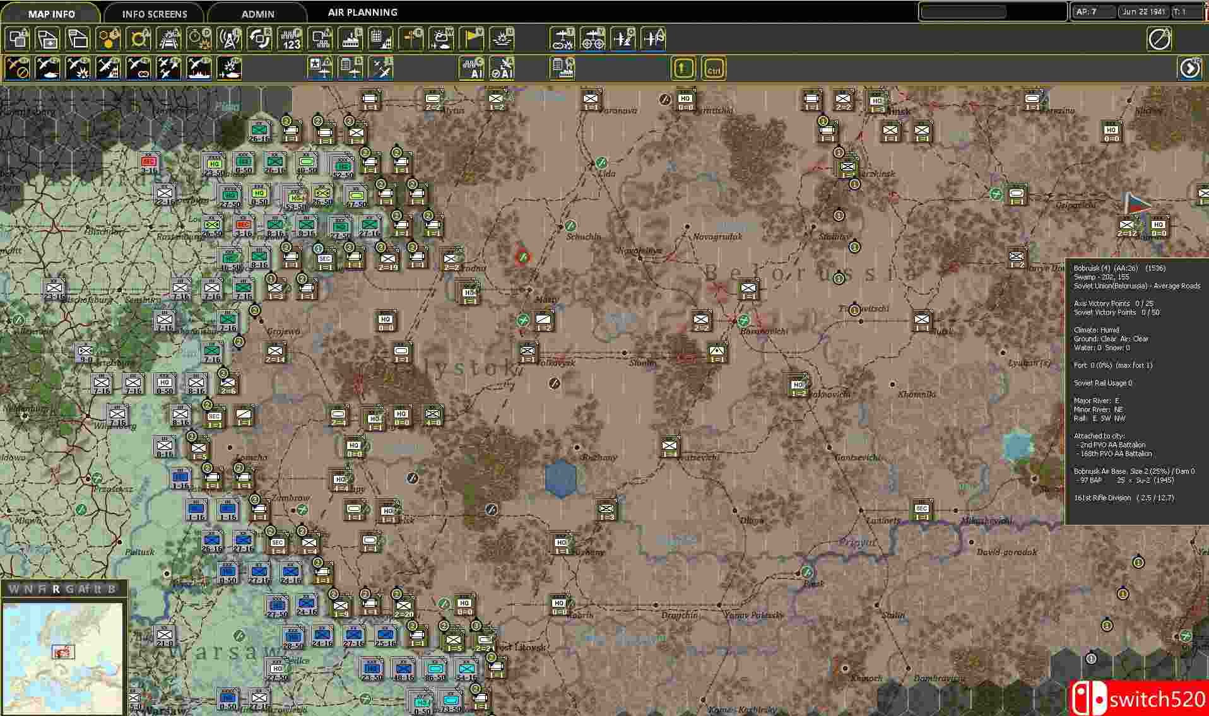Toggle the rail damage info icon

pyautogui.click(x=169, y=39)
